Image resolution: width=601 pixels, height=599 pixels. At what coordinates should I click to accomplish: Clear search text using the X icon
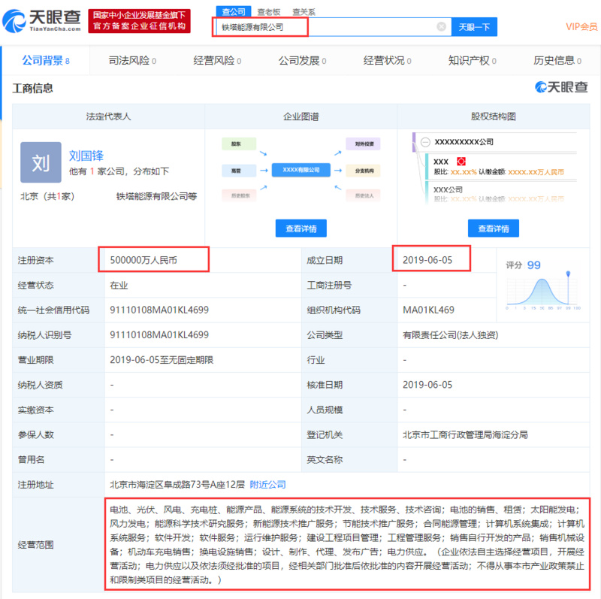(x=441, y=26)
